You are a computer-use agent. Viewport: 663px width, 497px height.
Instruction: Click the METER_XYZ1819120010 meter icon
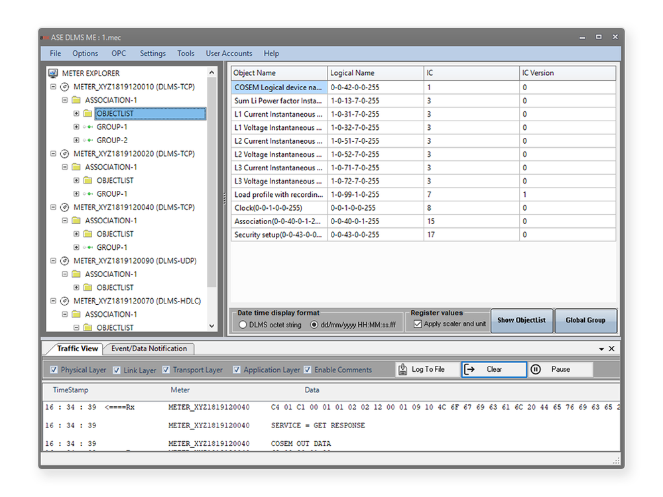click(x=65, y=87)
